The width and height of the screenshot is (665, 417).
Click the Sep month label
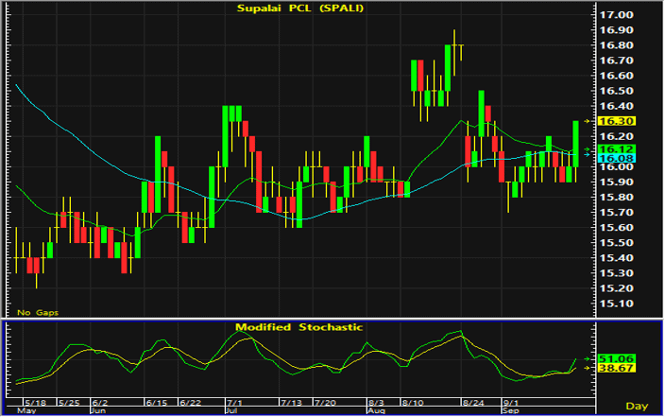(510, 410)
